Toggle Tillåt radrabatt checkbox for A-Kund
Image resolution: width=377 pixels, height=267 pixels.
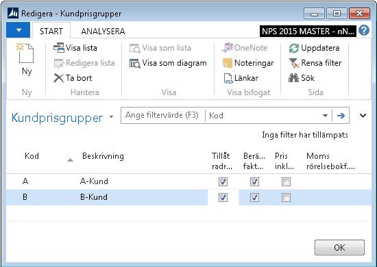pyautogui.click(x=223, y=181)
